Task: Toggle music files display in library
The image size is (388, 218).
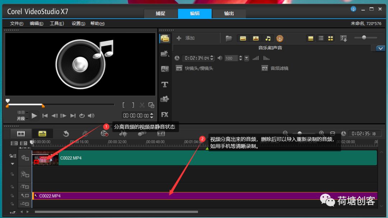Action: coord(268,38)
